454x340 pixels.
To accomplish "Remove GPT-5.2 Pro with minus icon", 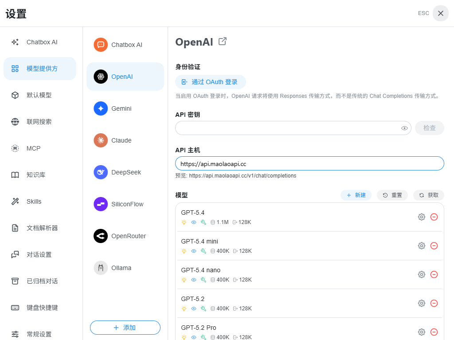I will coord(434,332).
